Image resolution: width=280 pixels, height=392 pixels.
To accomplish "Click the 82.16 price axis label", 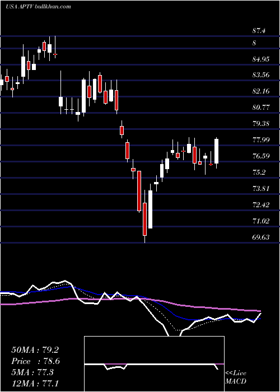I will 261,91.
